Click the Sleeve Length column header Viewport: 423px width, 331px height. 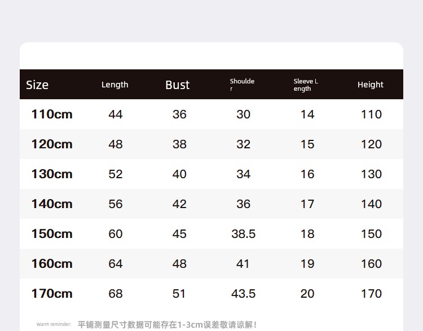tap(306, 85)
